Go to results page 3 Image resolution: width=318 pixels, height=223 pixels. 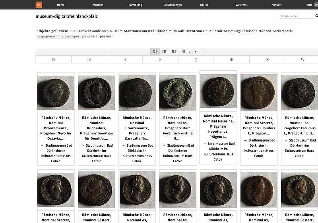coord(174,52)
